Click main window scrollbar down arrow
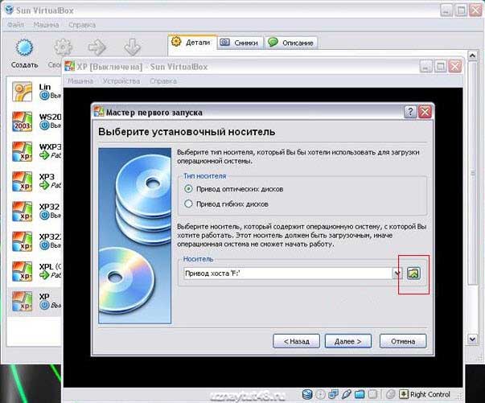This screenshot has width=485, height=403. coord(472,339)
